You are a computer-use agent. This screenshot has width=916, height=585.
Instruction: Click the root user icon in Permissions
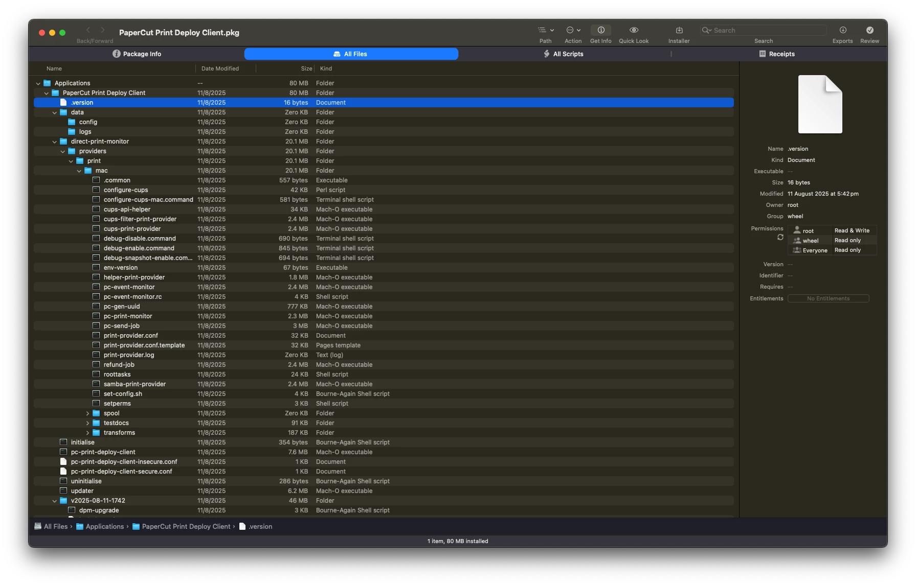pos(796,230)
